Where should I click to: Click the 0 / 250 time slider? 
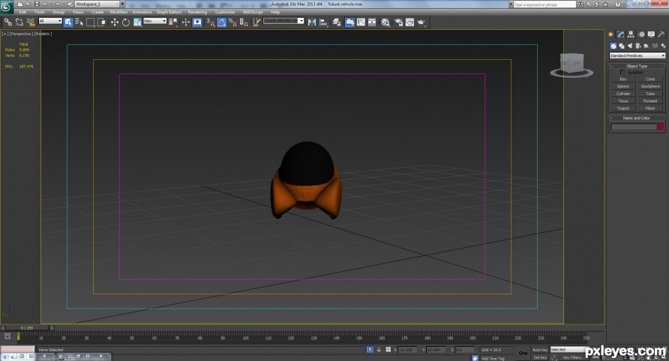pos(27,328)
